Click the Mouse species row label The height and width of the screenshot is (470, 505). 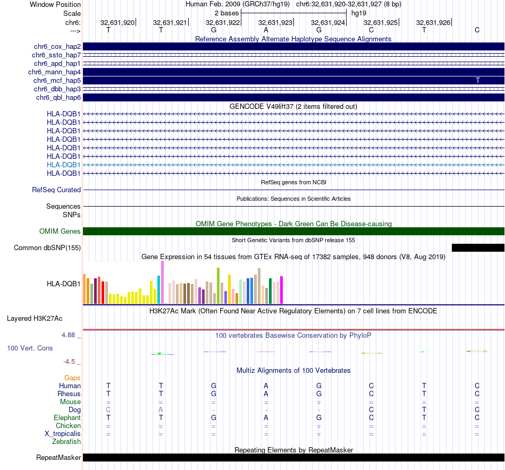(x=70, y=402)
